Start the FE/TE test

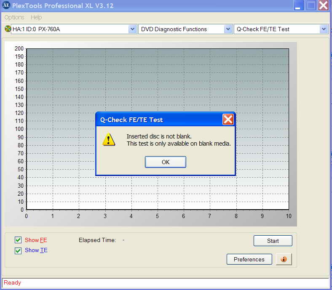pos(273,241)
